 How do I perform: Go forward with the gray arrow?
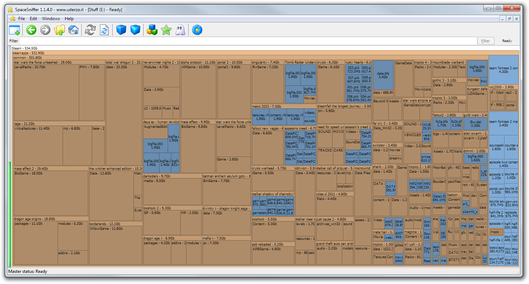click(x=45, y=30)
